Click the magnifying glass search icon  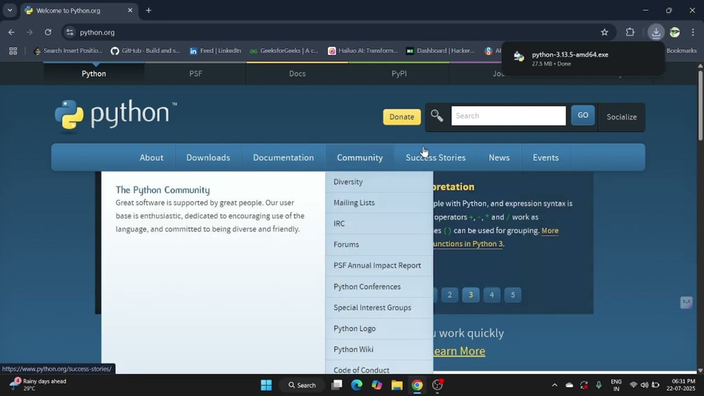pos(437,116)
